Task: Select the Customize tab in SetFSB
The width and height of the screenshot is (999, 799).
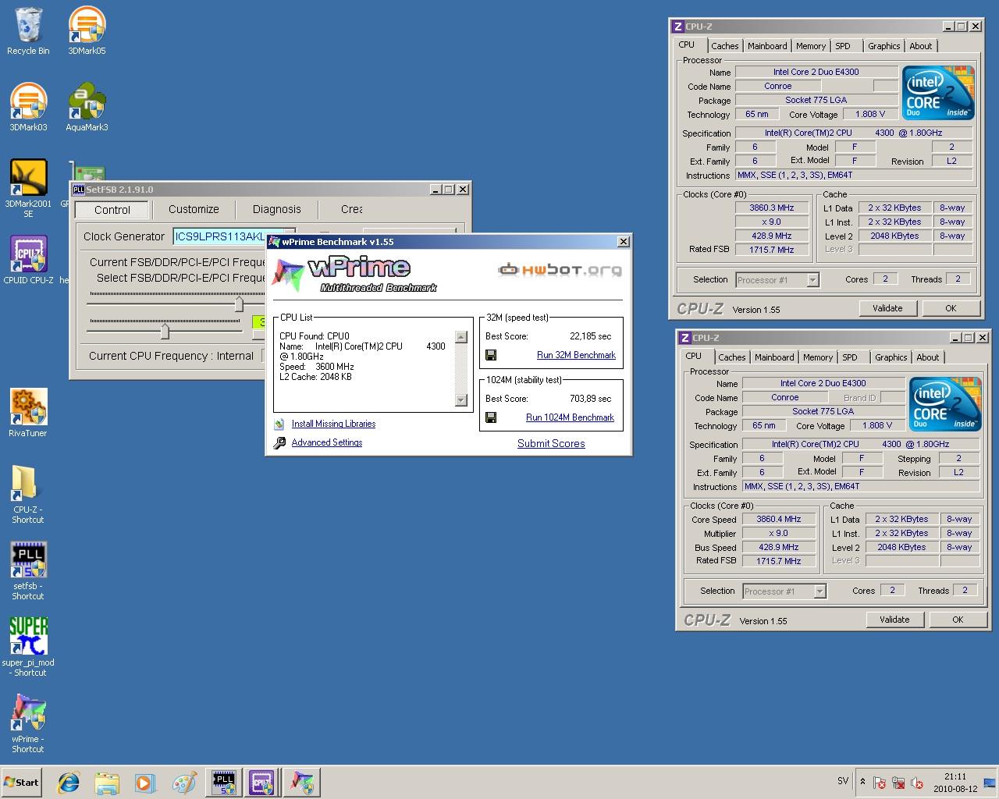Action: pyautogui.click(x=194, y=209)
